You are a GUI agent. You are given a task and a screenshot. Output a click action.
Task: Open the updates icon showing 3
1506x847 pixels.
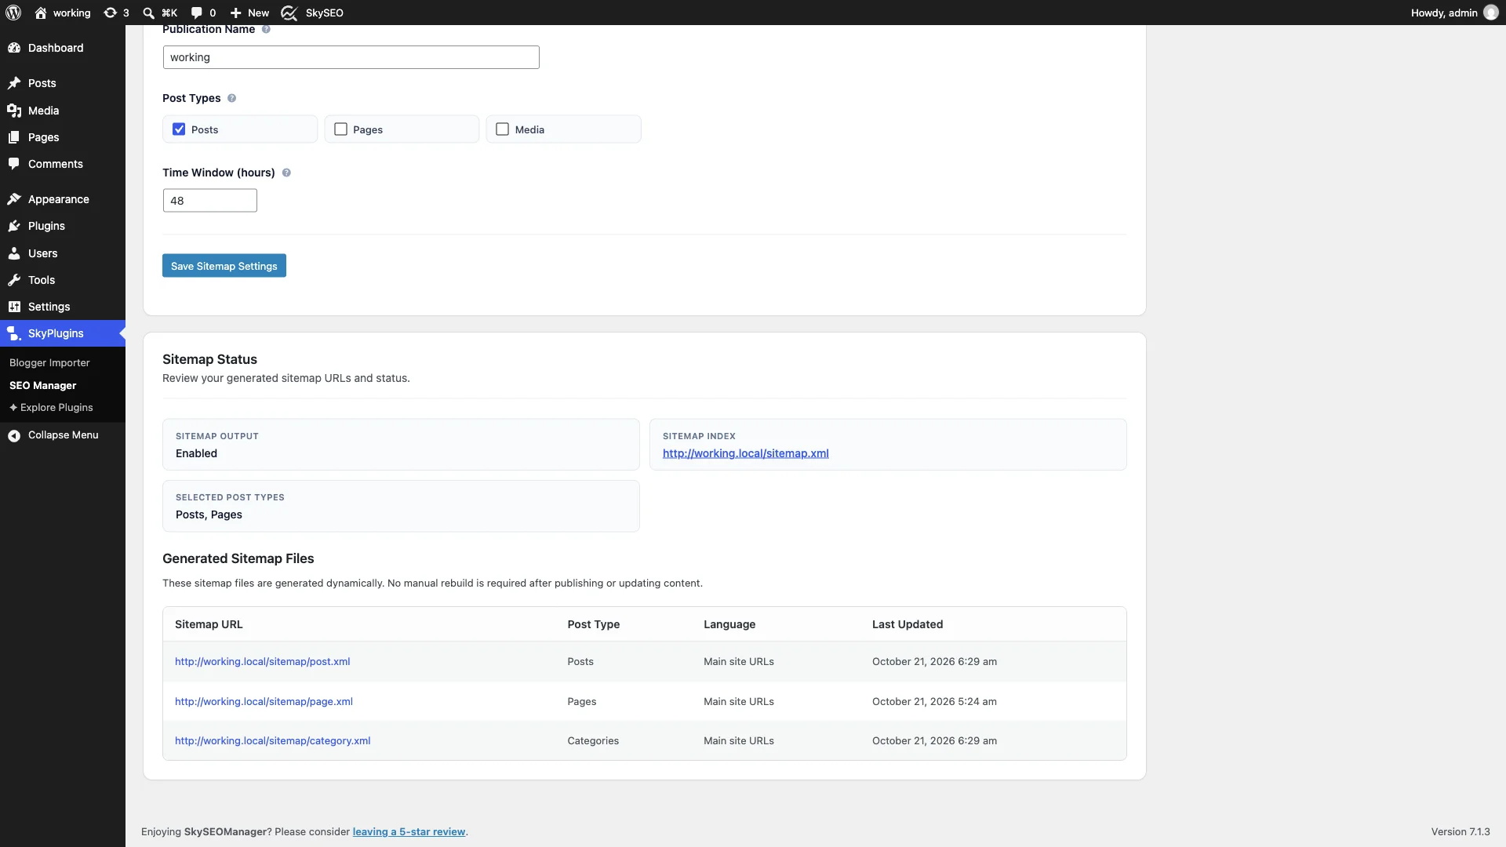click(111, 13)
